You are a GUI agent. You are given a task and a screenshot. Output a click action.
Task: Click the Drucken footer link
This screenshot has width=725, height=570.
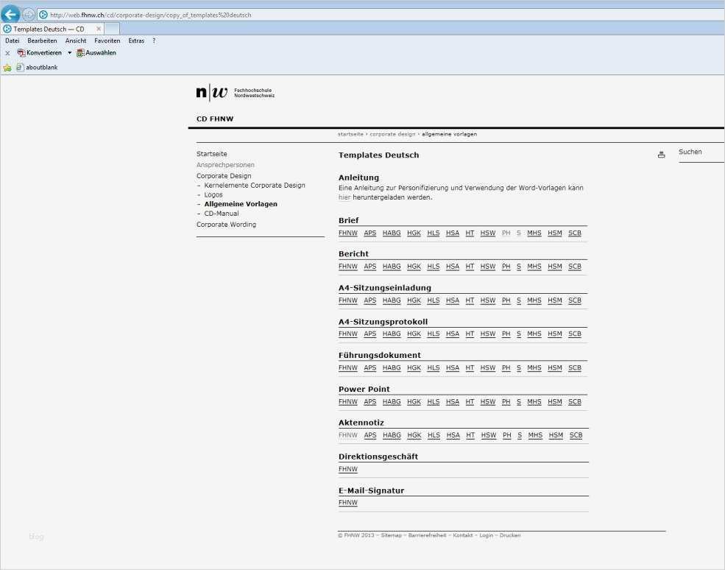tap(510, 535)
